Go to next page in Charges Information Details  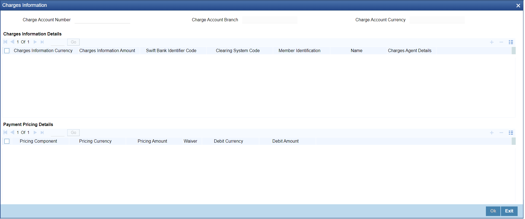tap(35, 42)
